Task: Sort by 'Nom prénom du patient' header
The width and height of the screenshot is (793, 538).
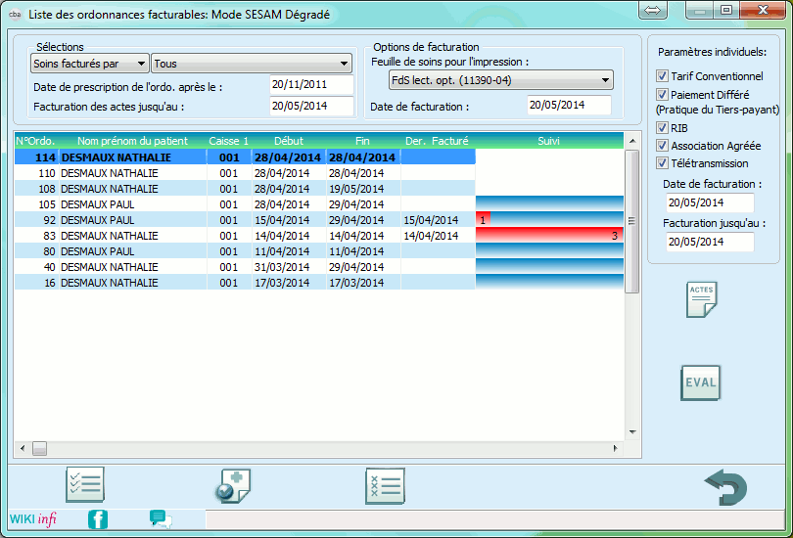Action: (x=132, y=141)
